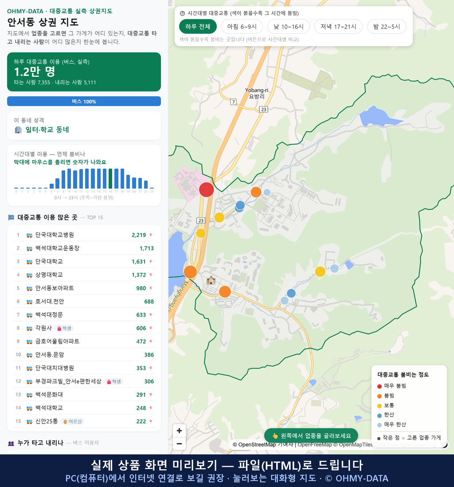The height and width of the screenshot is (487, 454).
Task: Switch to the 저녁 17~21시 time filter
Action: pyautogui.click(x=338, y=27)
